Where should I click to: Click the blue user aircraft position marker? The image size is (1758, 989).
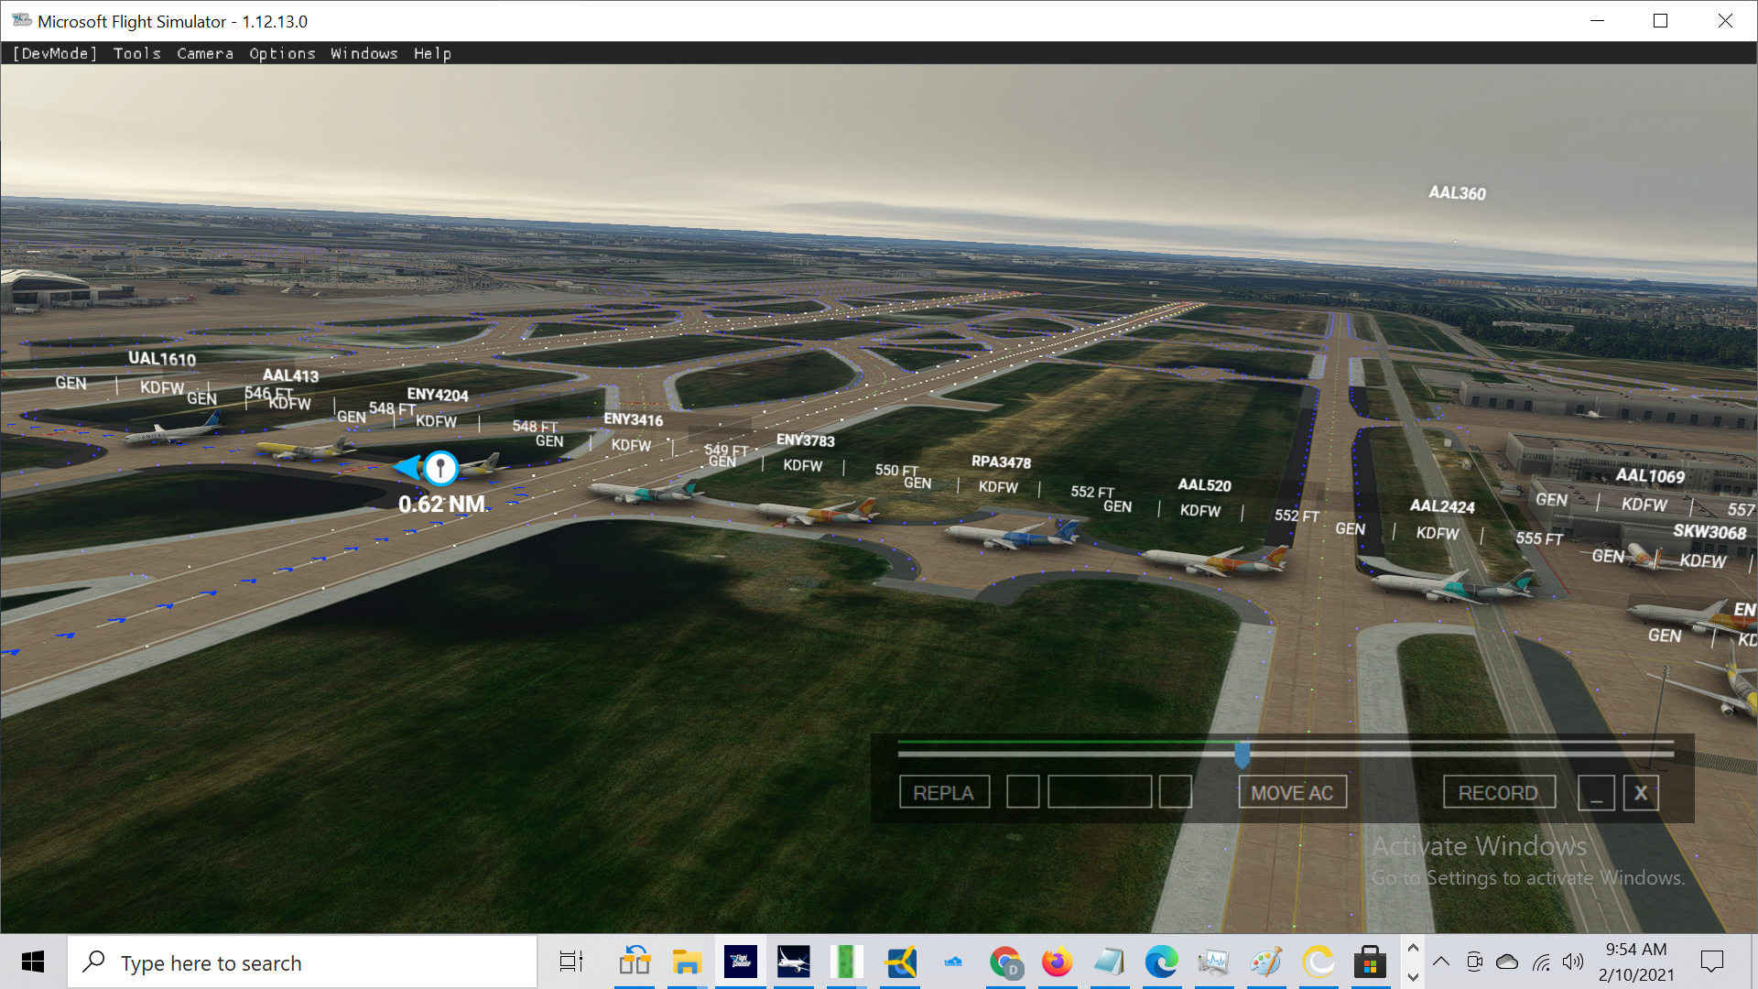439,468
